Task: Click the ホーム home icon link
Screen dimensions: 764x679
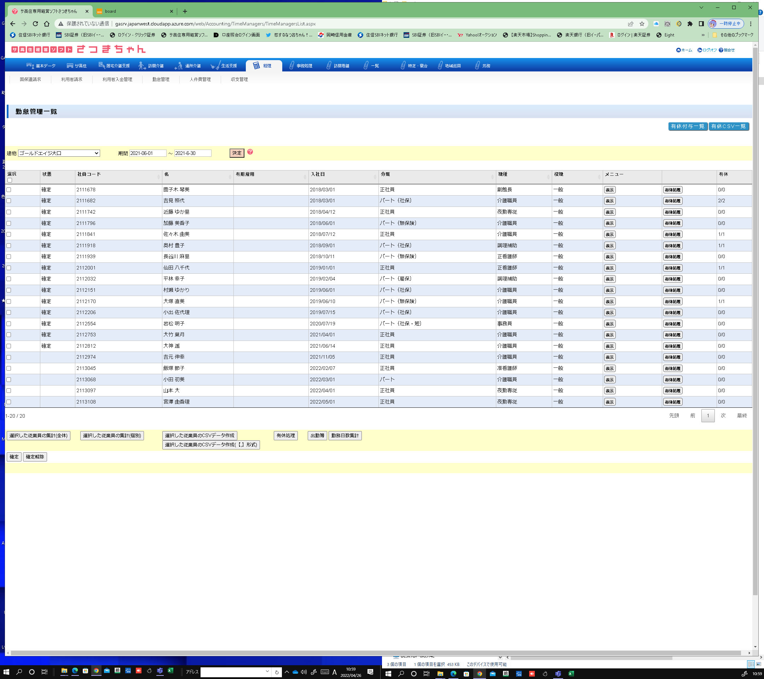Action: (678, 50)
